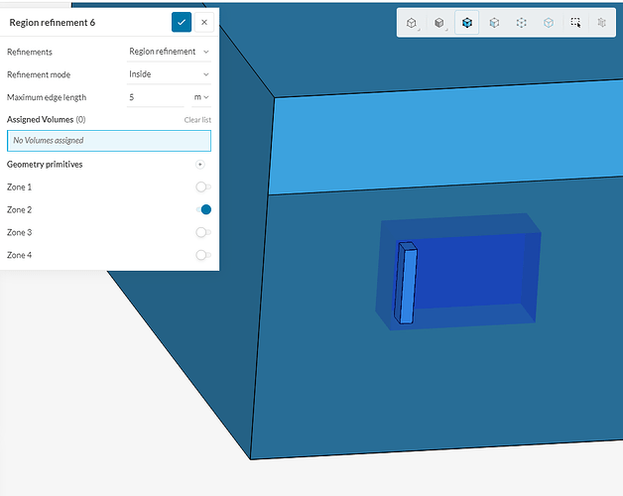The height and width of the screenshot is (496, 623).
Task: Click the Maximum edge length label
Action: coord(47,97)
